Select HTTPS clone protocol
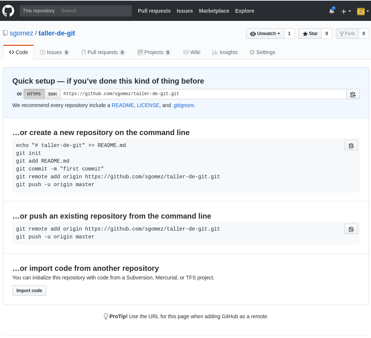 (34, 94)
